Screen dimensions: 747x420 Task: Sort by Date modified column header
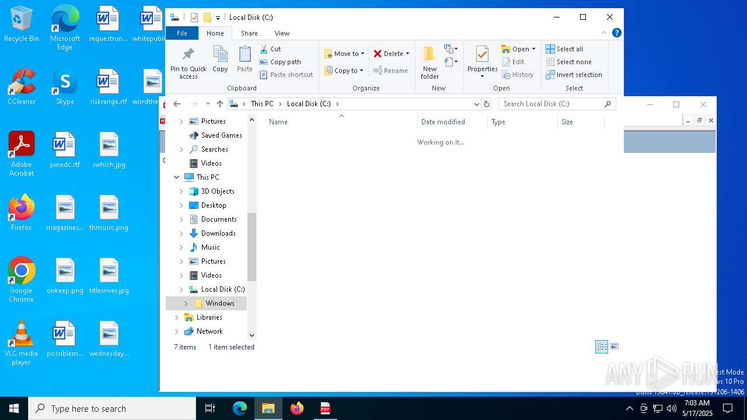(452, 122)
